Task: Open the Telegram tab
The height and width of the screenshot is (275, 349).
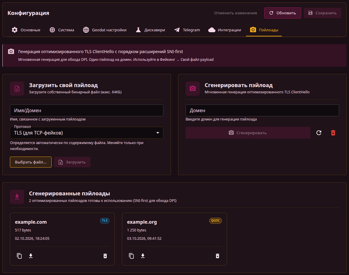Action: point(187,30)
